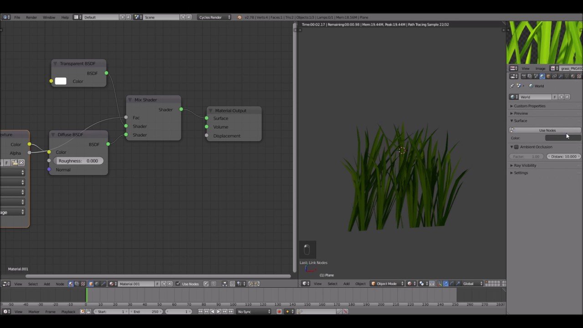The image size is (583, 328).
Task: Select the World properties tab icon
Action: 542,77
